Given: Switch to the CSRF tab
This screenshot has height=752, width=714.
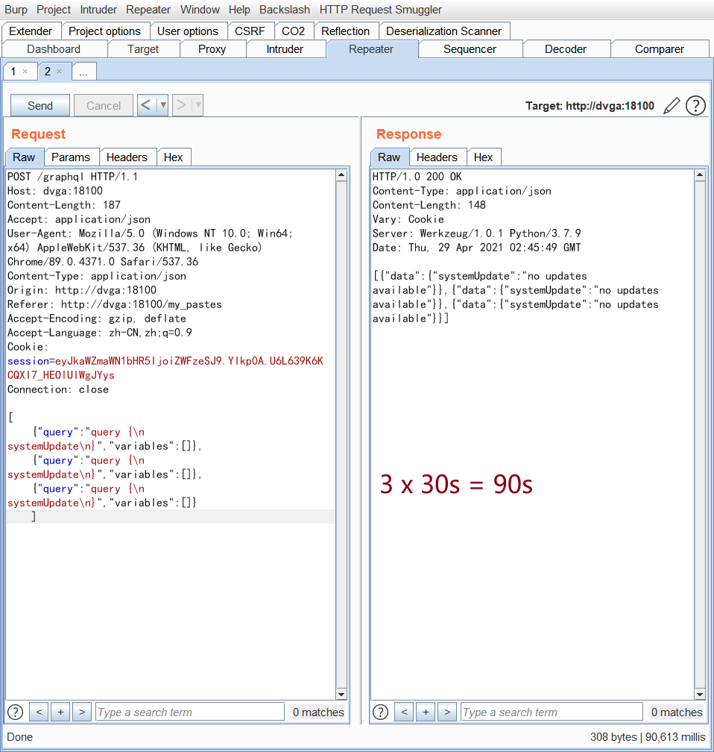Looking at the screenshot, I should pyautogui.click(x=250, y=31).
